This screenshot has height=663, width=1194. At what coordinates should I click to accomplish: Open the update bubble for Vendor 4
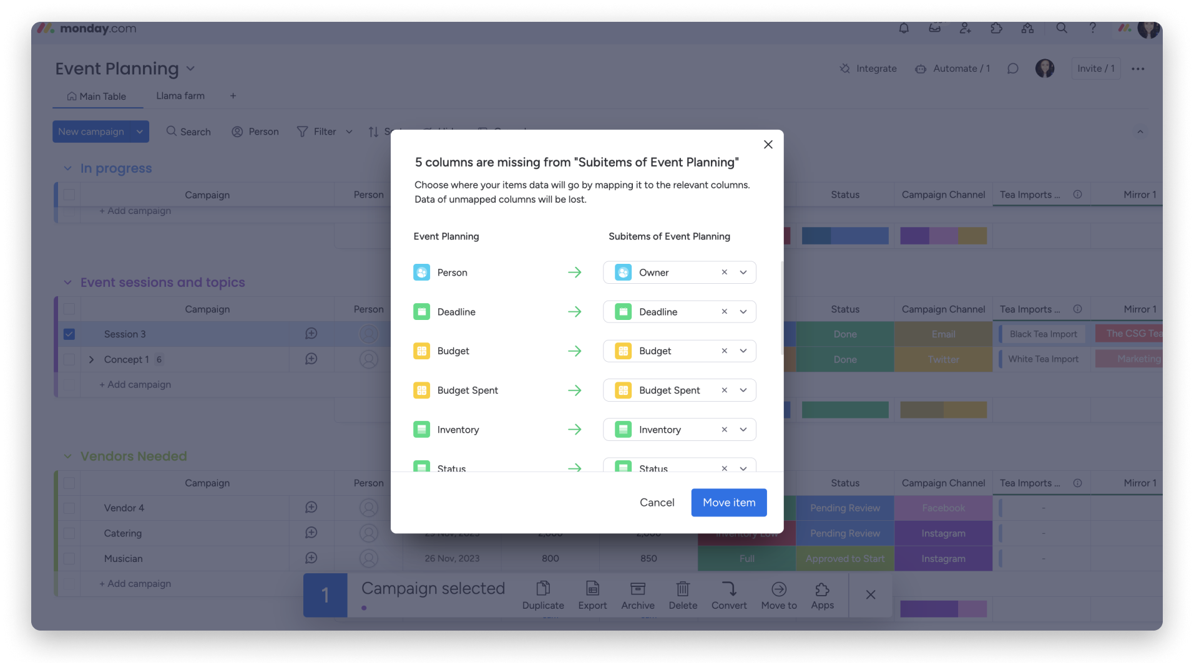coord(311,508)
